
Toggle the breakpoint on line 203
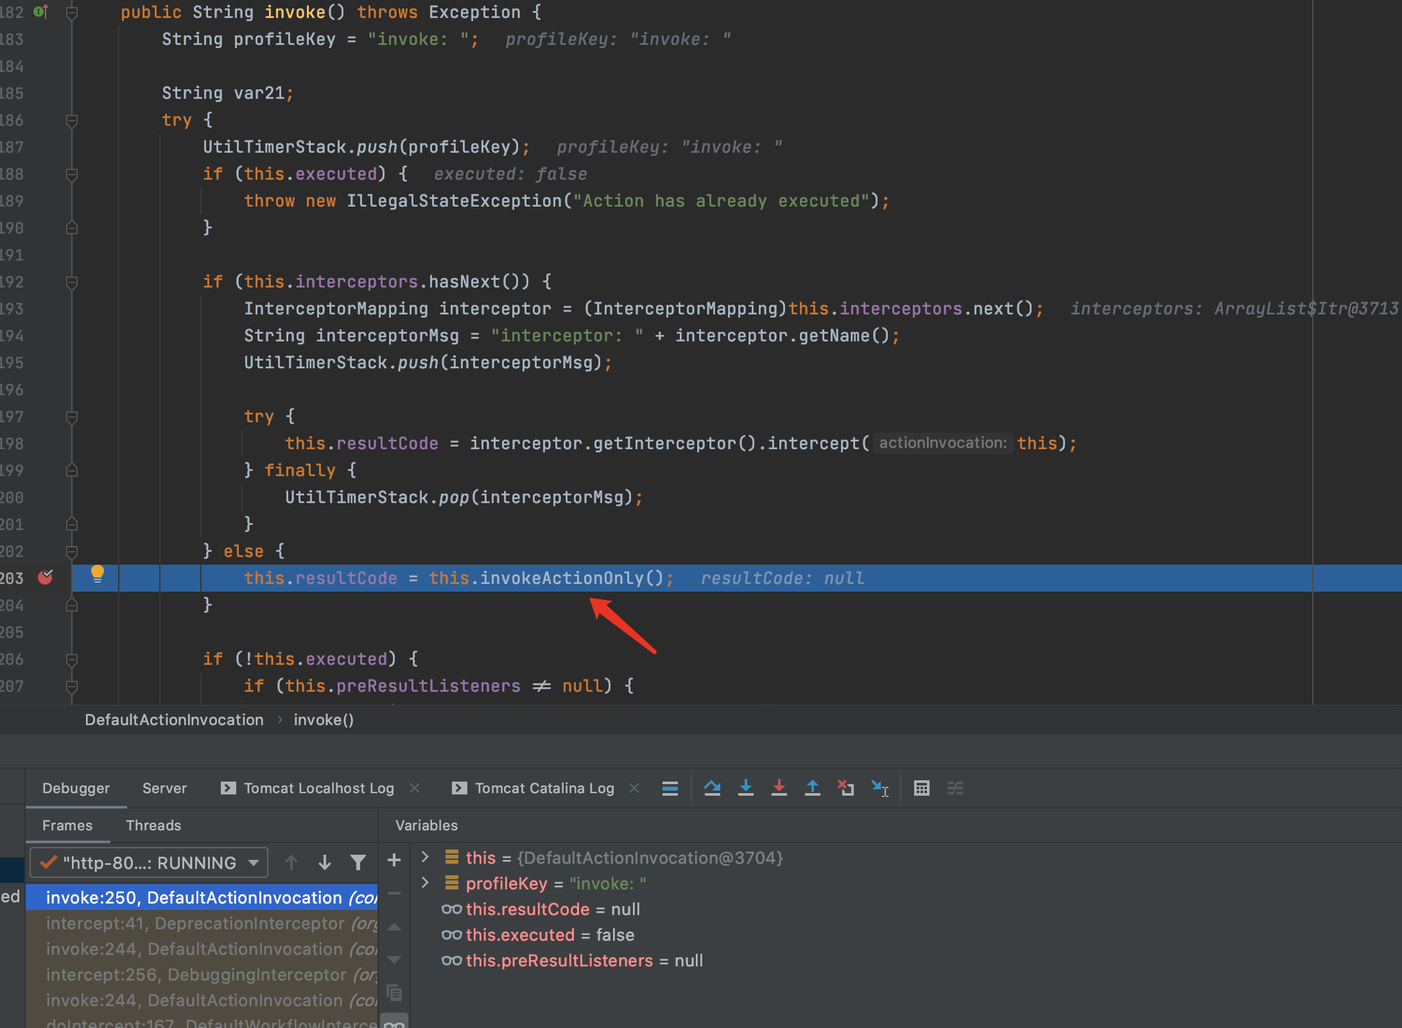point(46,578)
